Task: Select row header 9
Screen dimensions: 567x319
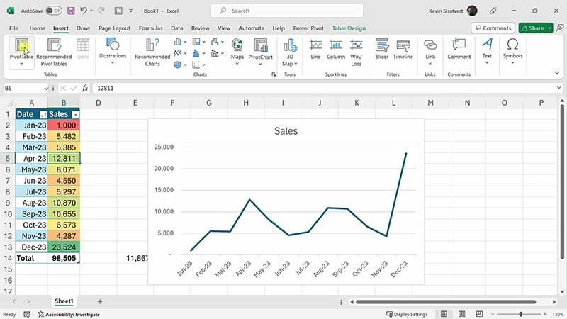Action: (x=7, y=203)
